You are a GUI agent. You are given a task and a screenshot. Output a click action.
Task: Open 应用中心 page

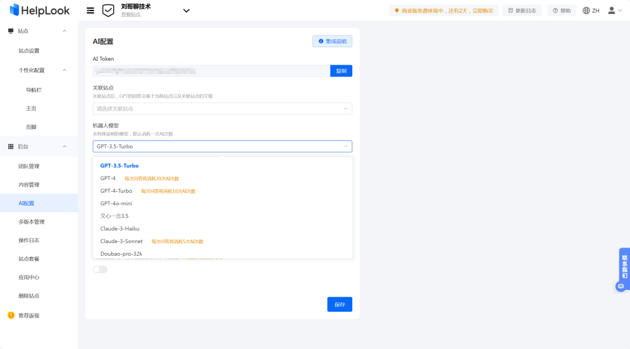29,277
